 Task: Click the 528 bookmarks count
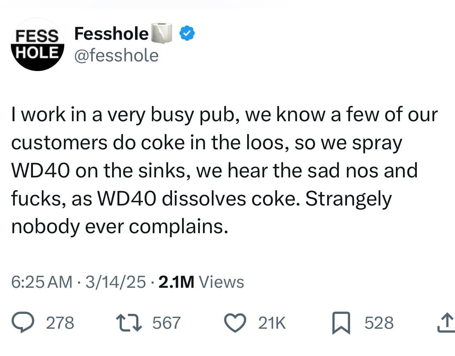tap(379, 323)
